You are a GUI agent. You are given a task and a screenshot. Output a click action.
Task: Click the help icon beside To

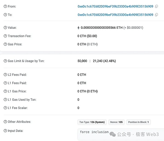[5, 15]
